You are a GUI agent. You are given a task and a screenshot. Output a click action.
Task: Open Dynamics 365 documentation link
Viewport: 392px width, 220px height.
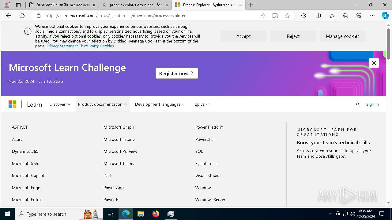[x=25, y=151]
